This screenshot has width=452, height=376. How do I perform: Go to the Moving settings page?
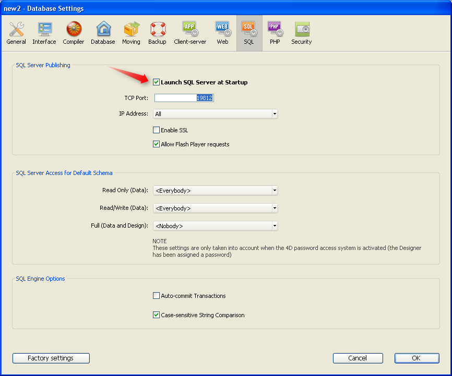click(131, 33)
